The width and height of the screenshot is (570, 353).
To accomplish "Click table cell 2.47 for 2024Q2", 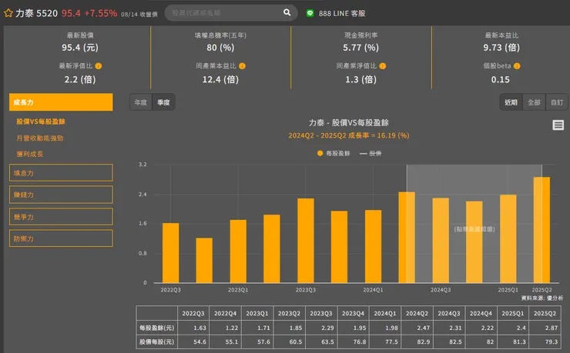I will click(x=417, y=328).
